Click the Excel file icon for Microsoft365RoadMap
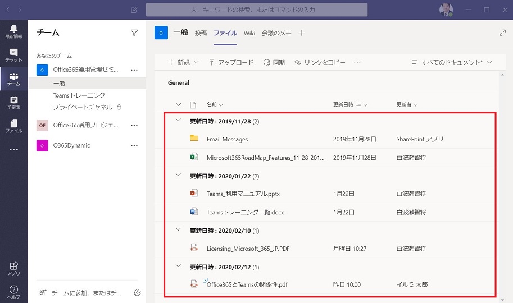 pyautogui.click(x=194, y=157)
